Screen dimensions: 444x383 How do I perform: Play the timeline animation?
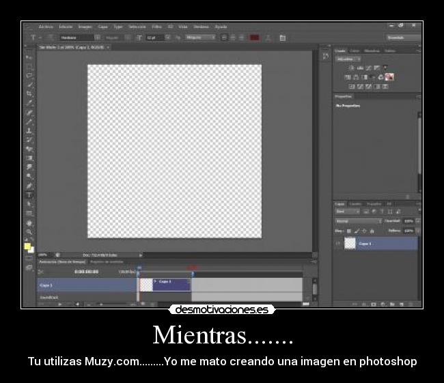pyautogui.click(x=59, y=304)
